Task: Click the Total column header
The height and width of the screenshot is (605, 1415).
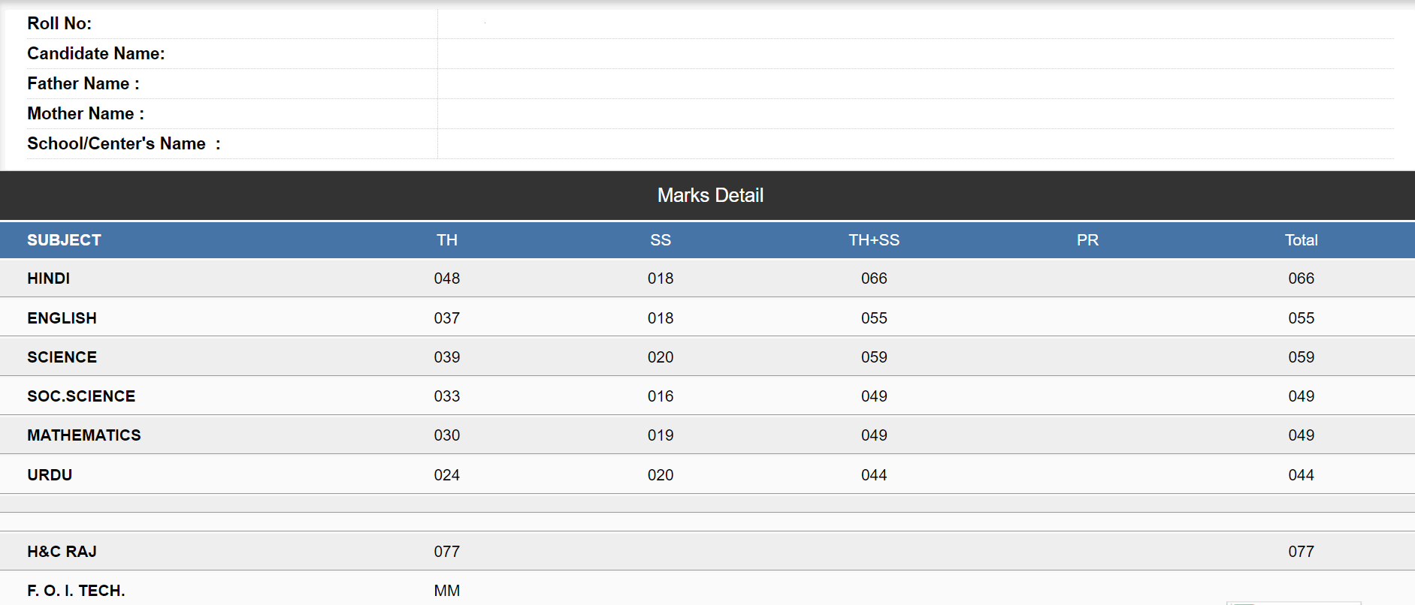Action: [x=1301, y=240]
